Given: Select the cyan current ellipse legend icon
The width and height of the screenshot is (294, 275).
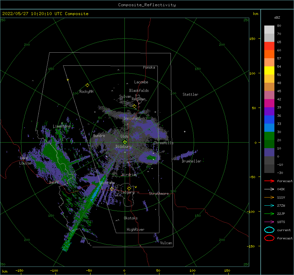Looking at the screenshot, I should [x=269, y=230].
